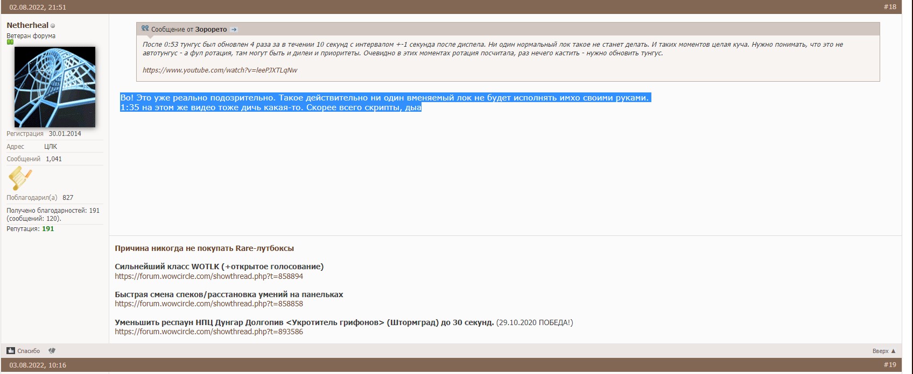Click the view-post arrow after Зорорето
Image resolution: width=913 pixels, height=374 pixels.
pos(234,30)
